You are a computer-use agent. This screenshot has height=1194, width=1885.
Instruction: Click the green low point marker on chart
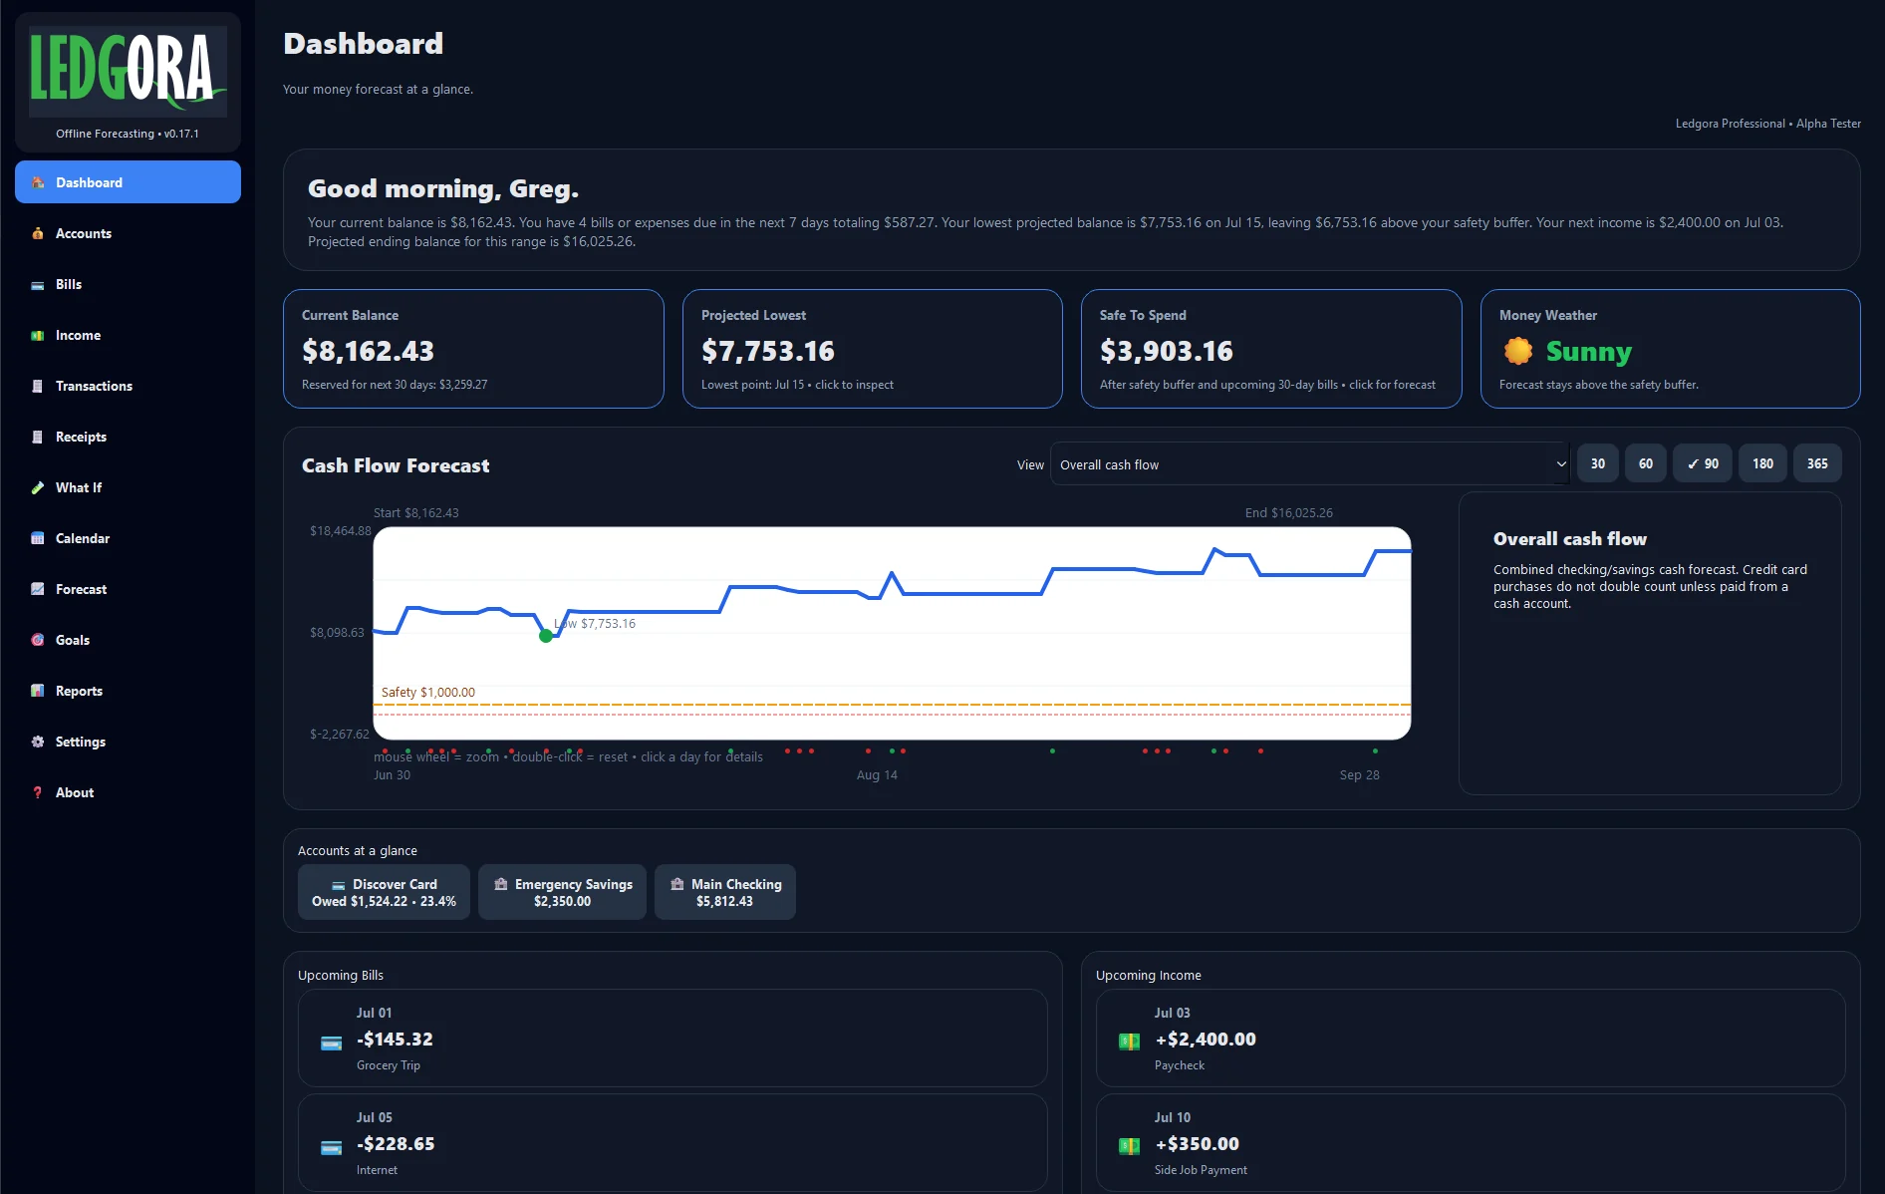(546, 636)
